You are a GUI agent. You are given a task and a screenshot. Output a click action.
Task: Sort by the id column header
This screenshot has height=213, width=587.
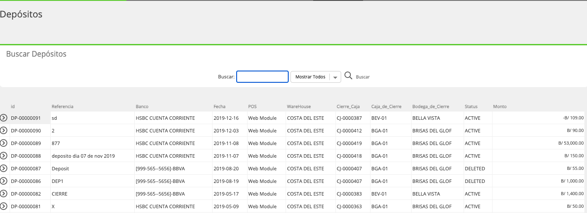coord(13,106)
